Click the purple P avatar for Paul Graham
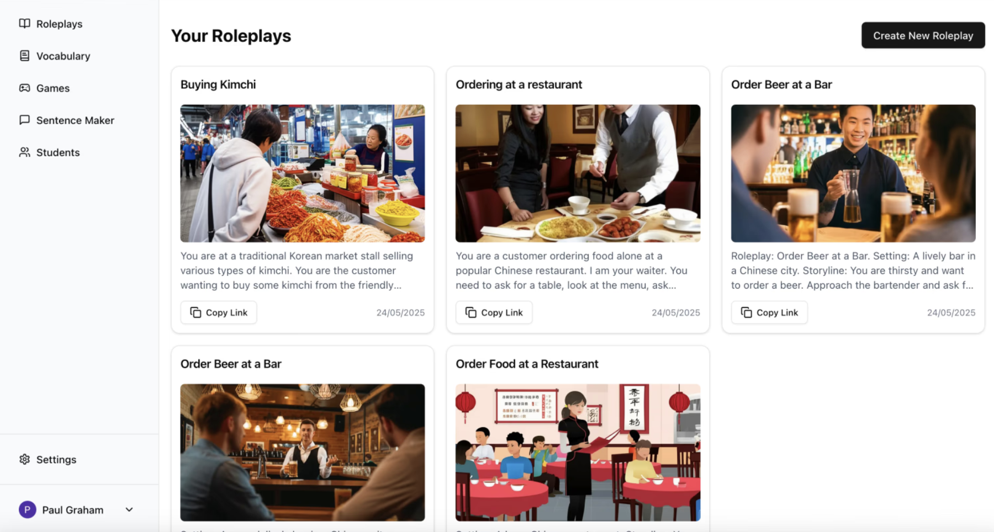 28,509
